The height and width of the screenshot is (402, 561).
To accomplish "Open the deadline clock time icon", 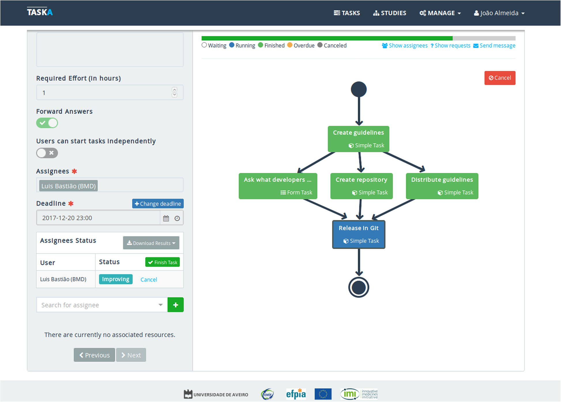I will pyautogui.click(x=177, y=218).
